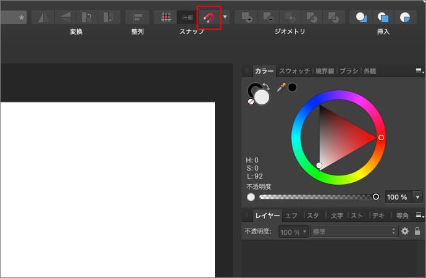Swap the fill and stroke colors

click(x=266, y=86)
